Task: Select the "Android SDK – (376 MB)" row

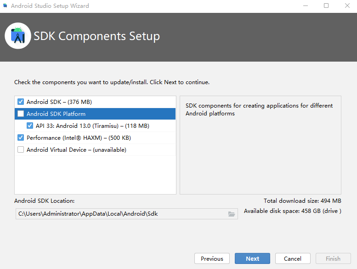Action: [95, 102]
